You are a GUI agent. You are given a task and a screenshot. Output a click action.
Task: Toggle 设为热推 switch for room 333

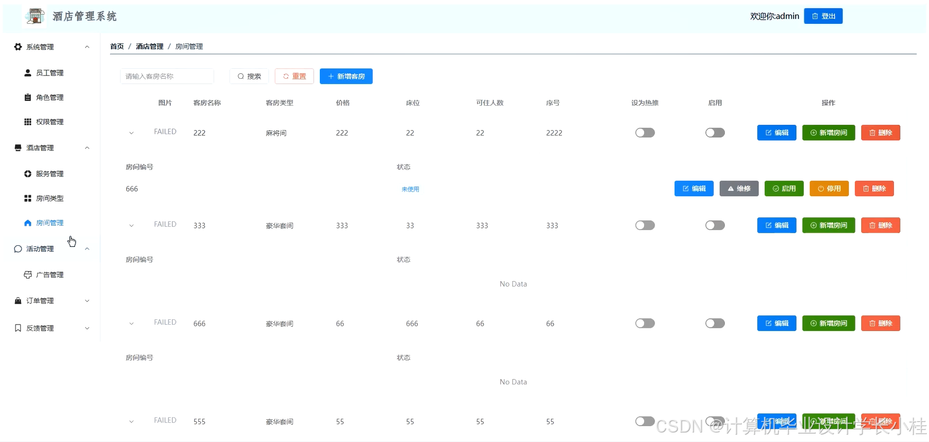[645, 225]
